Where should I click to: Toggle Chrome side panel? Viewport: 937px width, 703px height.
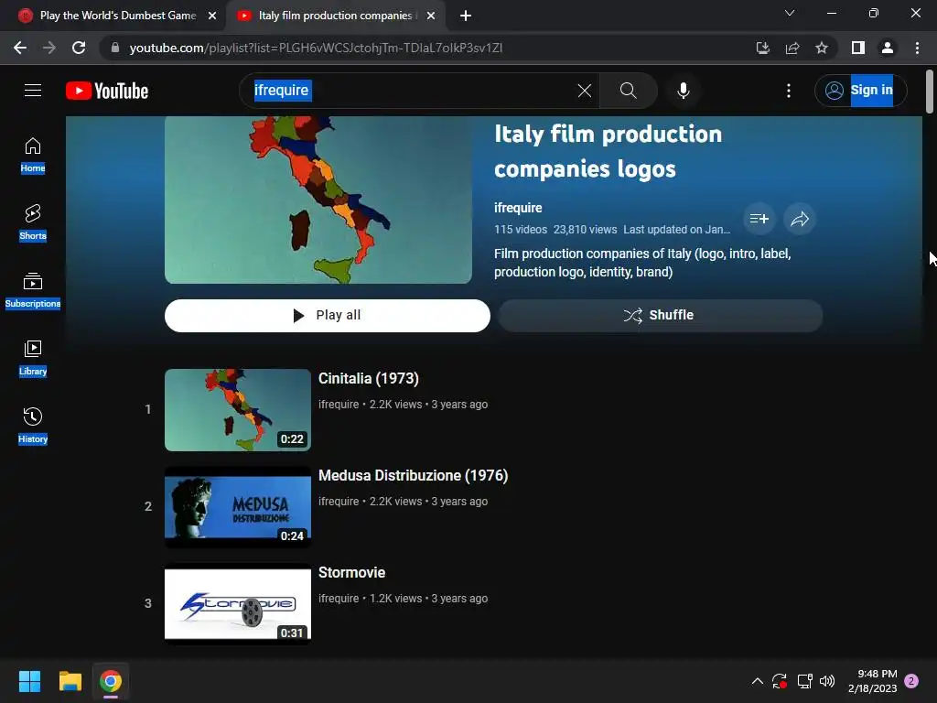858,48
